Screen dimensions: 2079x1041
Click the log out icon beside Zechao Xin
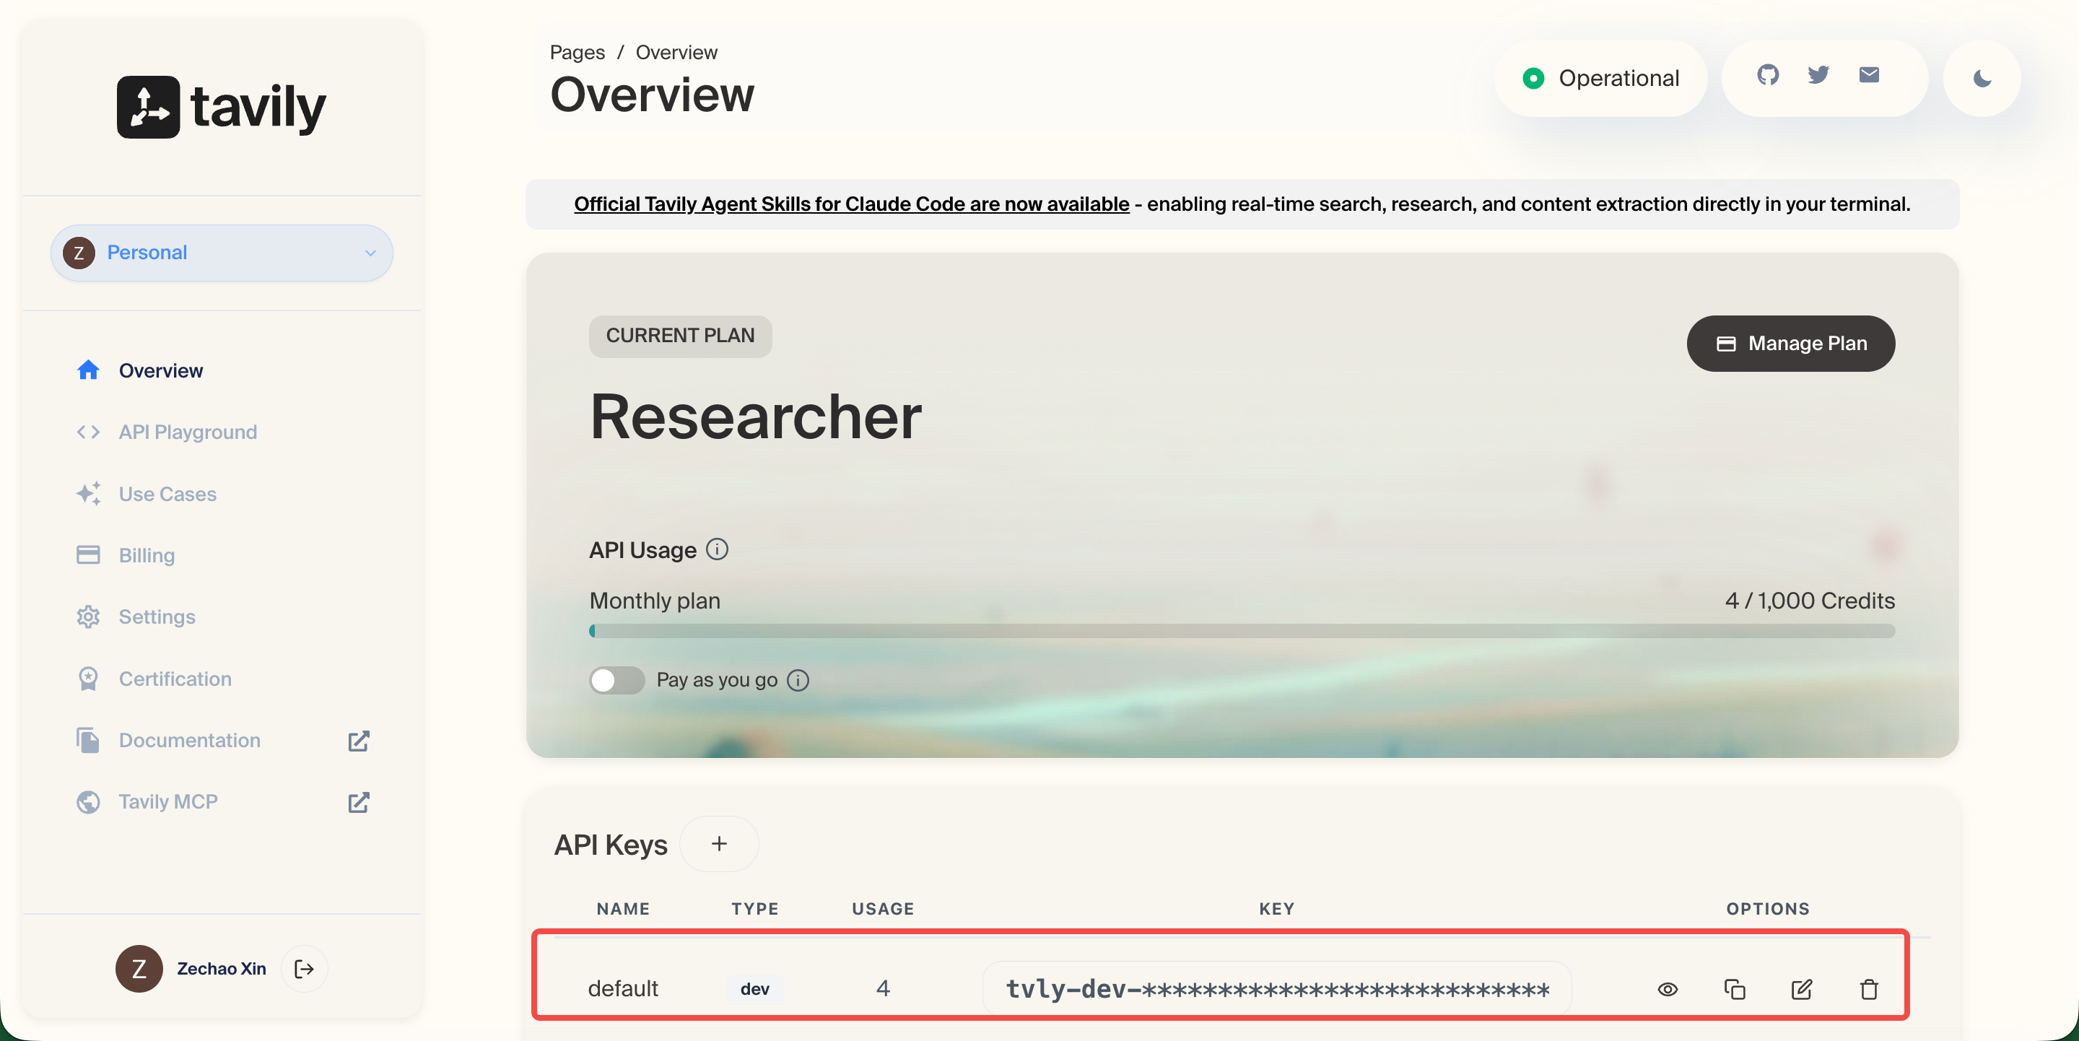coord(304,968)
